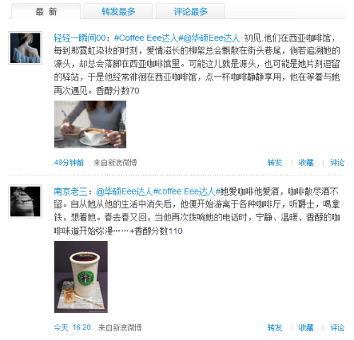Switch to the 最新 tab
The height and width of the screenshot is (340, 354).
coord(46,11)
